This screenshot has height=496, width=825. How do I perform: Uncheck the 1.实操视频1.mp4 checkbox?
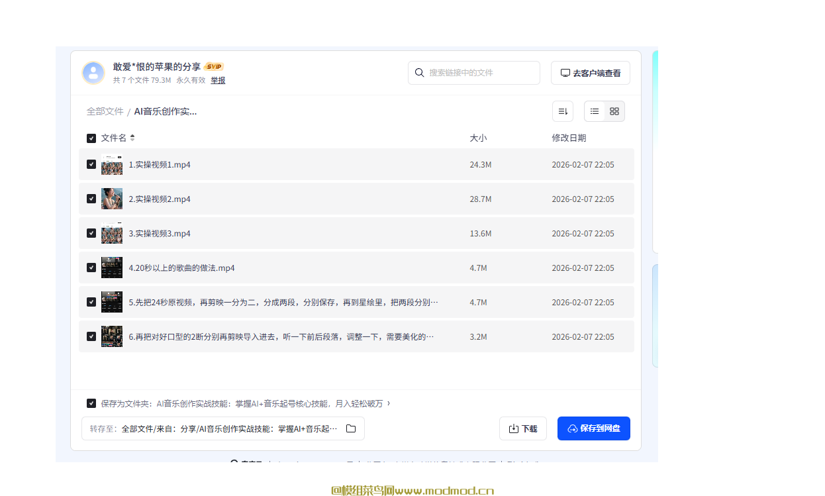(x=91, y=164)
